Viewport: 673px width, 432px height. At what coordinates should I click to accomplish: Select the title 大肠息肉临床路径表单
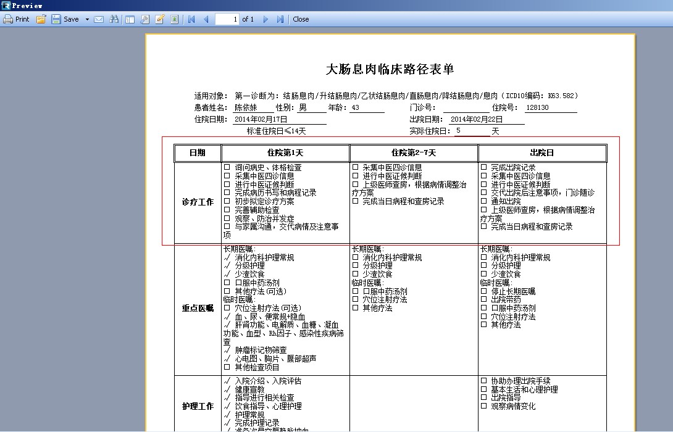[390, 69]
